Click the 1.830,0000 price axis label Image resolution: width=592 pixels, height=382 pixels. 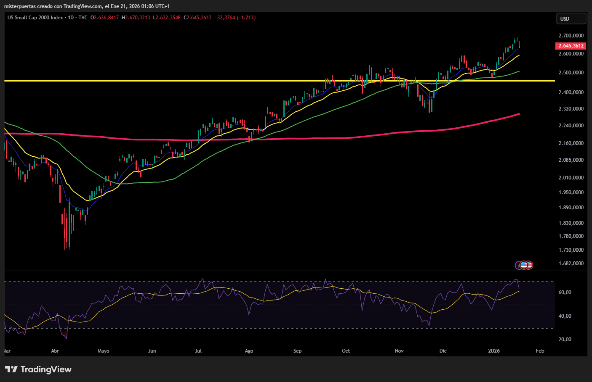coord(571,223)
